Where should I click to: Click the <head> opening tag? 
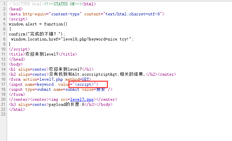16,9
